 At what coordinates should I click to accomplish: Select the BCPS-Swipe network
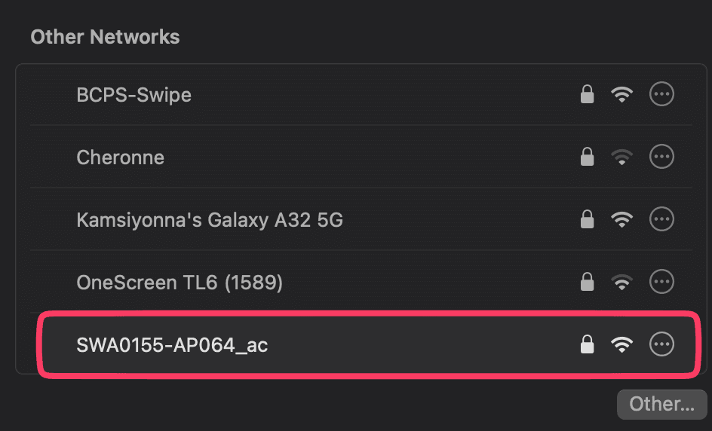[x=134, y=95]
